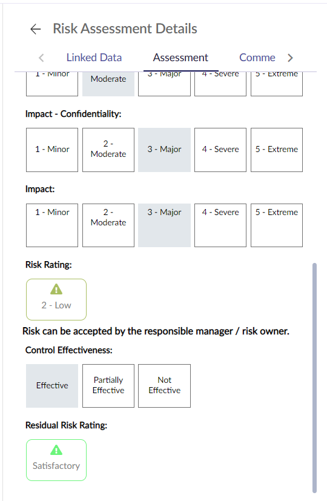
Task: Go back using the left arrow icon
Action: (x=36, y=29)
